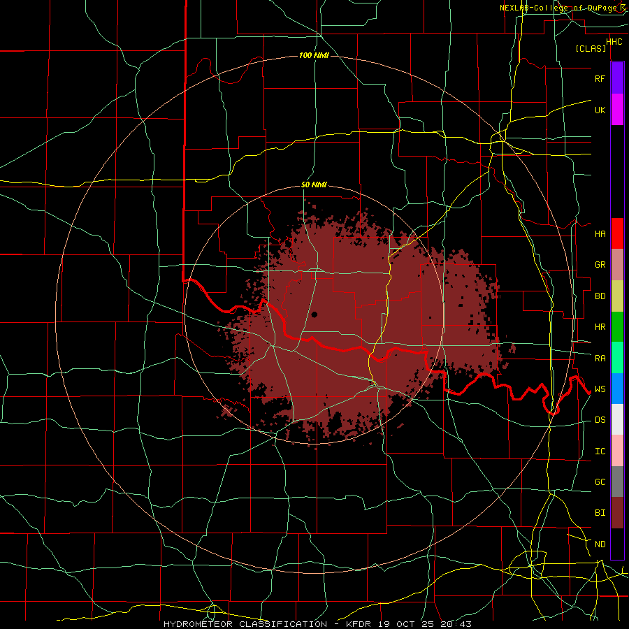This screenshot has width=629, height=629.
Task: Click the RF legend label
Action: [600, 78]
